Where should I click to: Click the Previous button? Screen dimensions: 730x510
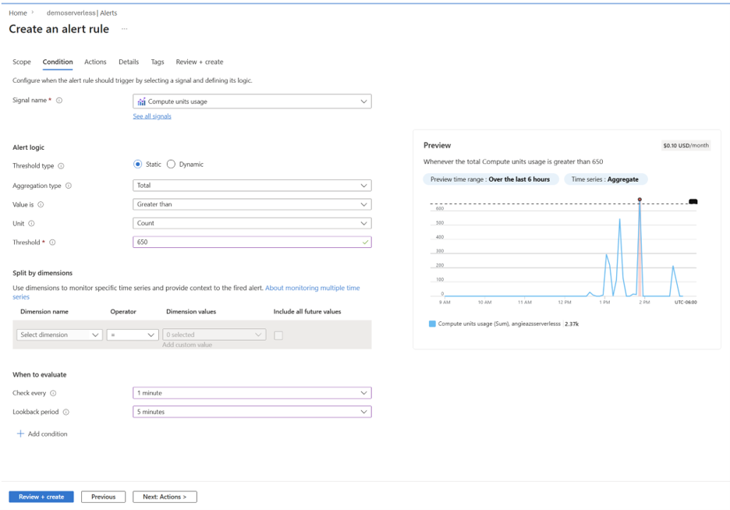click(104, 497)
